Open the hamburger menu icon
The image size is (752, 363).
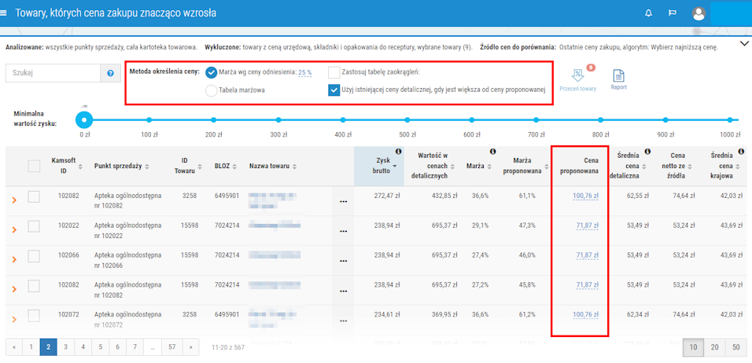pos(6,13)
